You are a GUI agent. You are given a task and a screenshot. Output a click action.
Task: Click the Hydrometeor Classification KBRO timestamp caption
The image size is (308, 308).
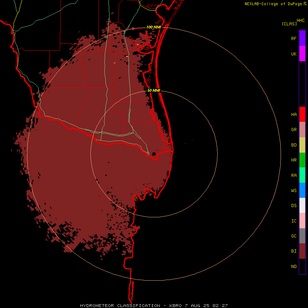pos(154,306)
